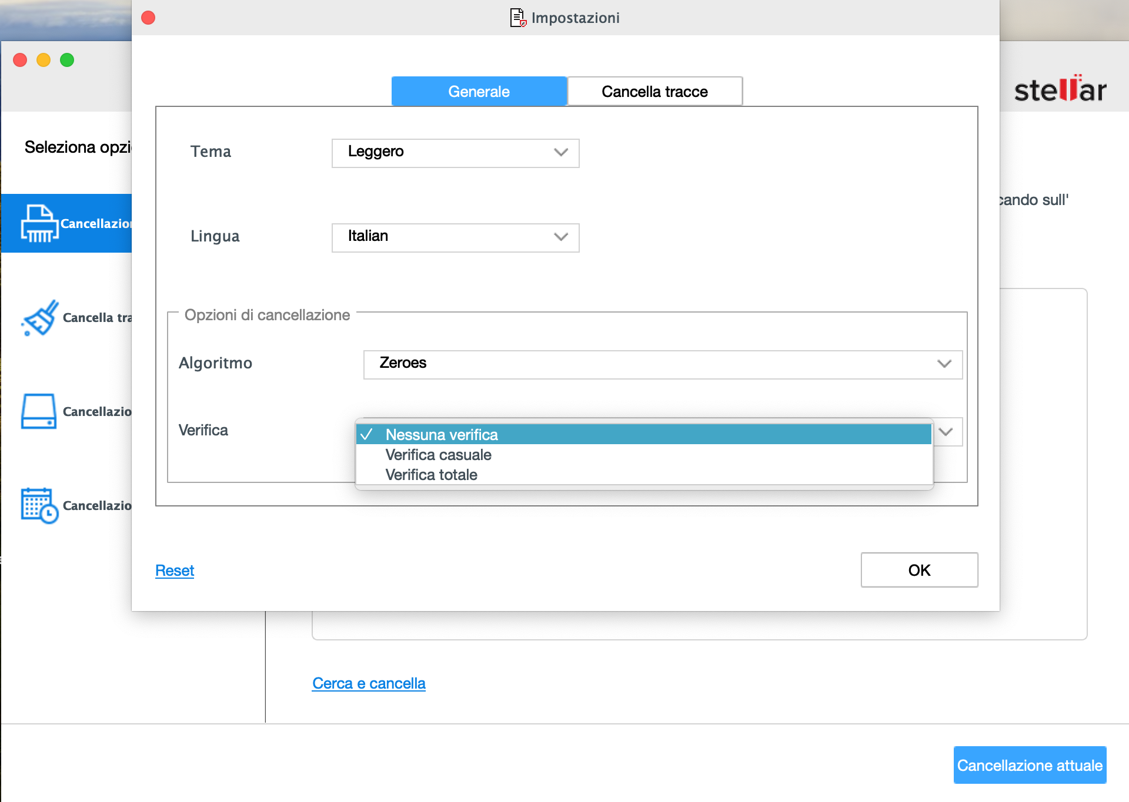The width and height of the screenshot is (1129, 802).
Task: Click the Lingua label
Action: coord(215,236)
